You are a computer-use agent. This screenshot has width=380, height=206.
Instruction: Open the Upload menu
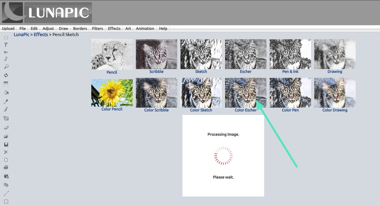[8, 28]
